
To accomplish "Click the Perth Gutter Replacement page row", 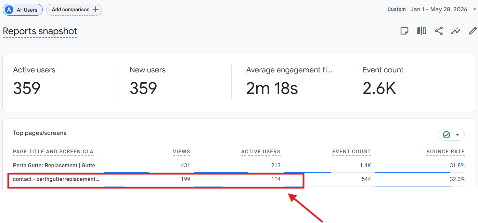I will 239,166.
